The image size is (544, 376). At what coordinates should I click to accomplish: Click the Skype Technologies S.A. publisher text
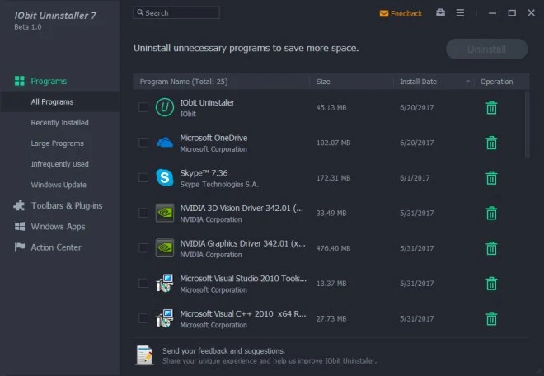219,185
